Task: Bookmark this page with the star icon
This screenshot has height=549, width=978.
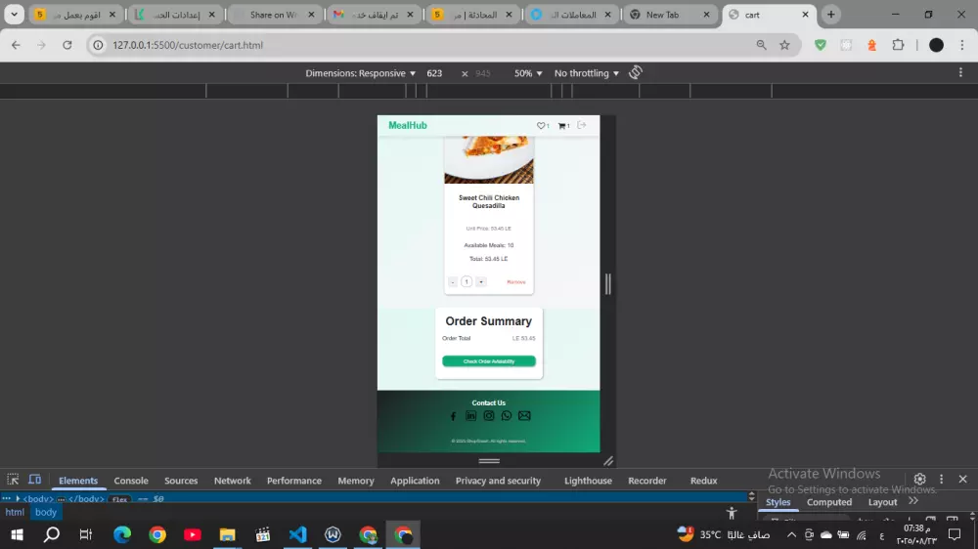Action: [784, 45]
